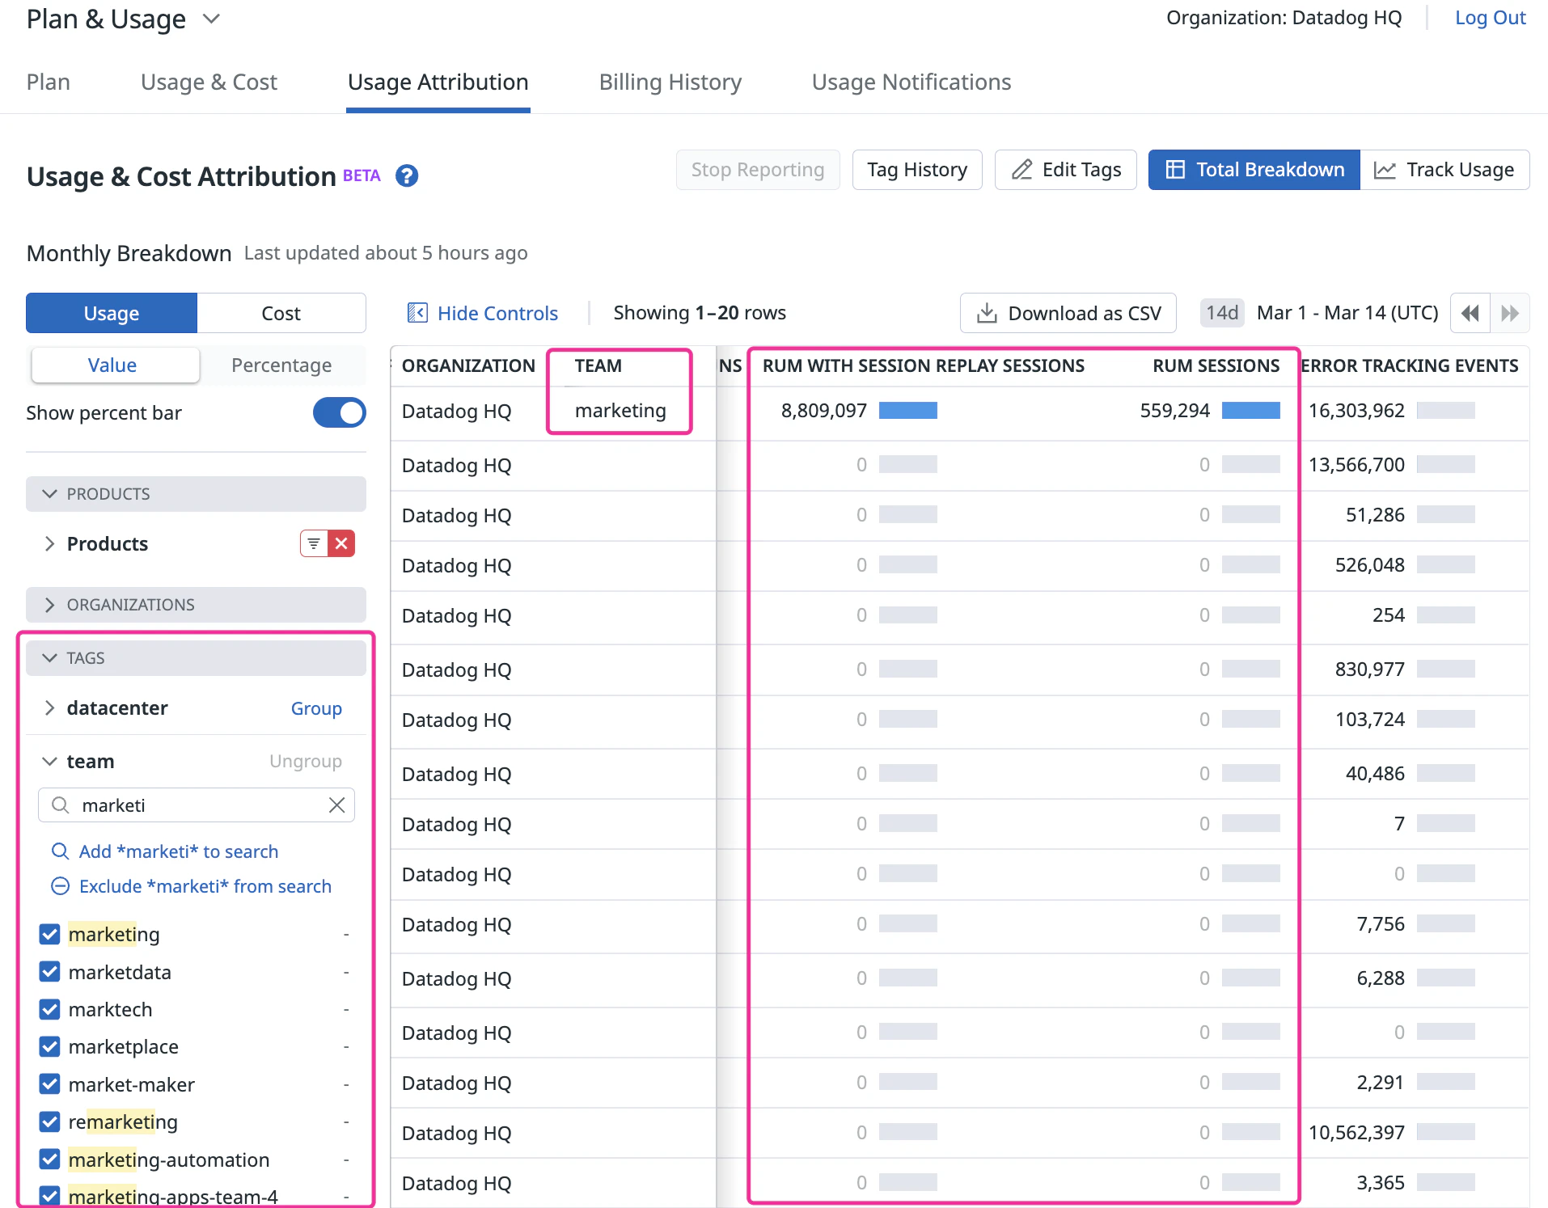Screen dimensions: 1548x1208
Task: Open Tag History
Action: click(916, 170)
